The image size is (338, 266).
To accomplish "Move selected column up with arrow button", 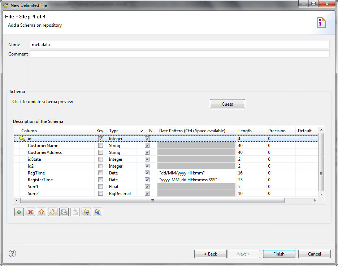I will (42, 212).
